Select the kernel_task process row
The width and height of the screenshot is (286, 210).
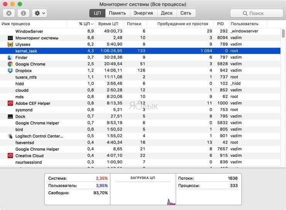(140, 51)
